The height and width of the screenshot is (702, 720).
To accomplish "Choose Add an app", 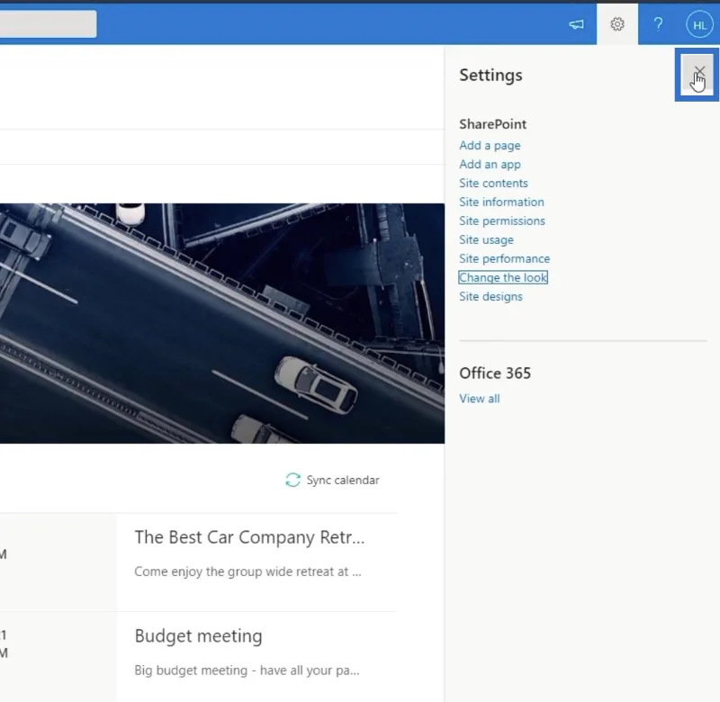I will (490, 165).
